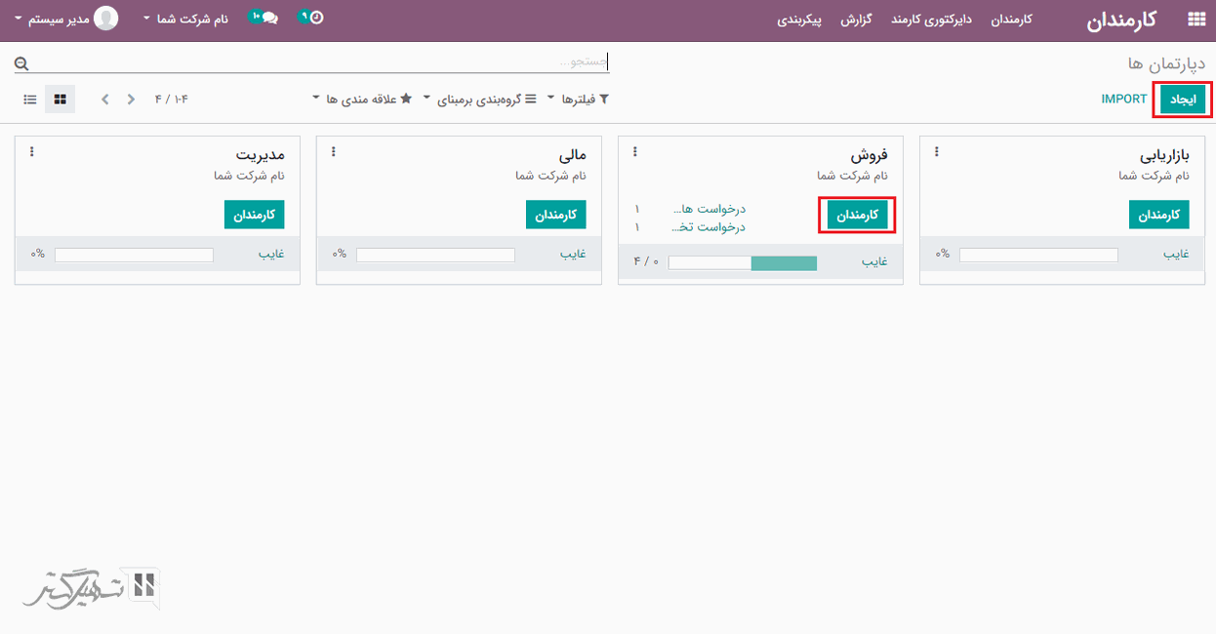Click the ایجاد create button
This screenshot has height=634, width=1216.
[1183, 99]
